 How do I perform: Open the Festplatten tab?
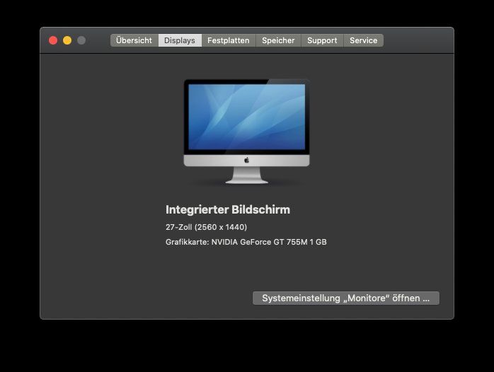(229, 40)
